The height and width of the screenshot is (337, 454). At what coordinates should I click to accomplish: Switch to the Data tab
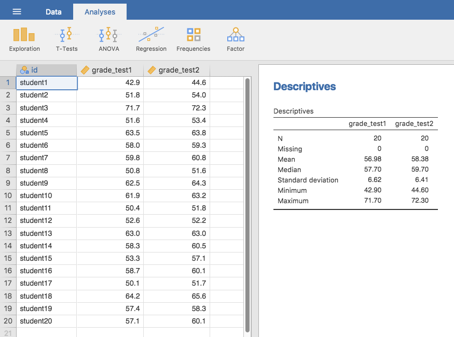[x=53, y=11]
